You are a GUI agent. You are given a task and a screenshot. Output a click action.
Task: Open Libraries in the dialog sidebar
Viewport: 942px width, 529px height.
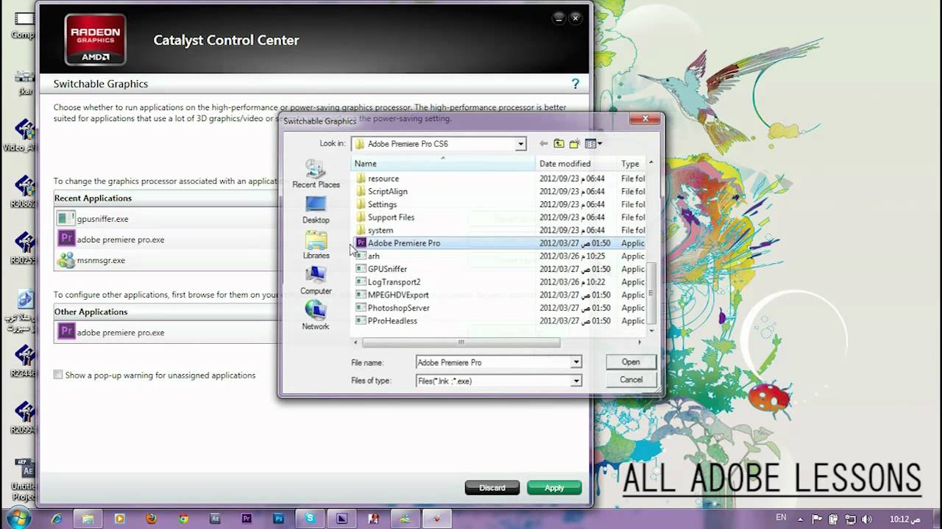pyautogui.click(x=316, y=245)
